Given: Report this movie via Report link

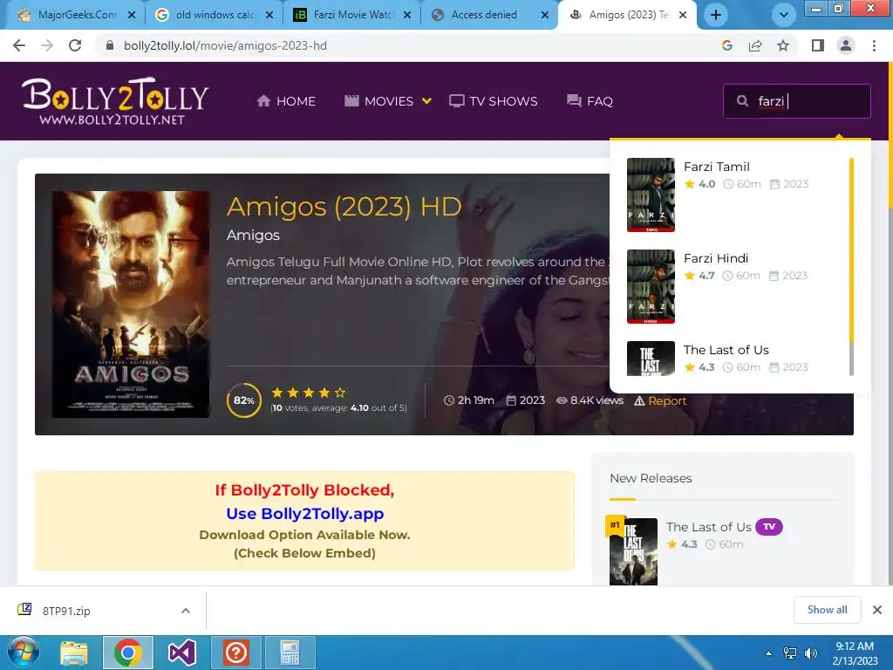Looking at the screenshot, I should pos(667,400).
